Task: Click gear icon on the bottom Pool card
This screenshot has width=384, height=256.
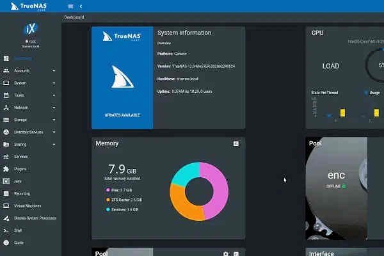Action: (225, 253)
